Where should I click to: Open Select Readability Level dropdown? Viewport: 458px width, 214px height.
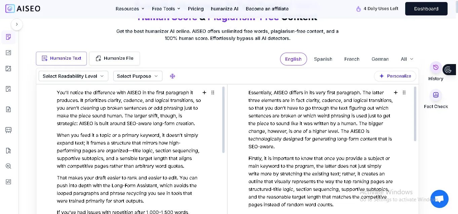(x=73, y=76)
